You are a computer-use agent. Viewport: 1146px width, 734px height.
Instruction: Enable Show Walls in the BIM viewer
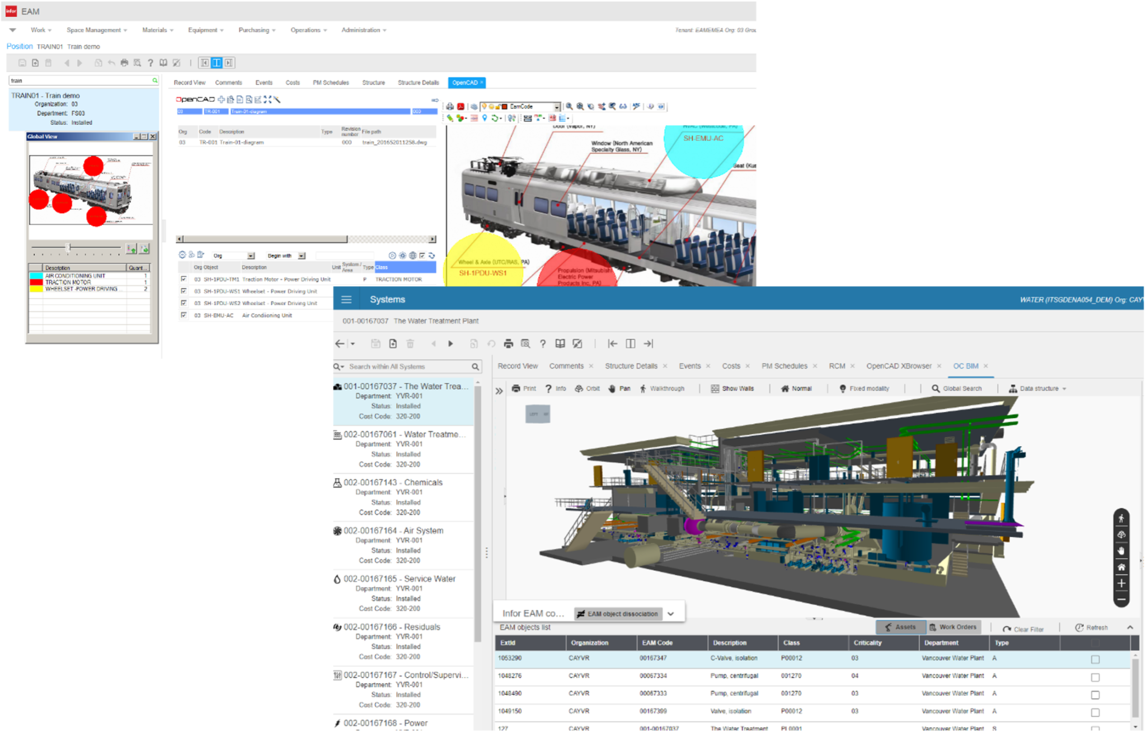click(730, 388)
